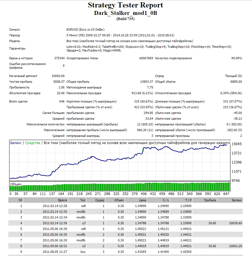Click the "Цена" column header
Viewport: 252px width, 256px height.
click(136, 200)
